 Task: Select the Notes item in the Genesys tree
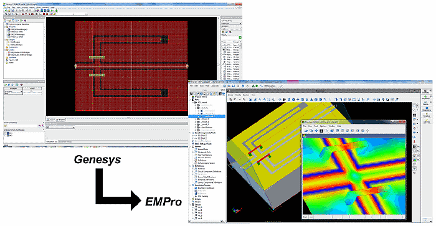click(x=11, y=62)
